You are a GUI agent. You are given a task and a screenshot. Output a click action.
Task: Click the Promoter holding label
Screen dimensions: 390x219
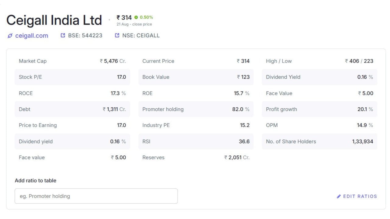163,109
